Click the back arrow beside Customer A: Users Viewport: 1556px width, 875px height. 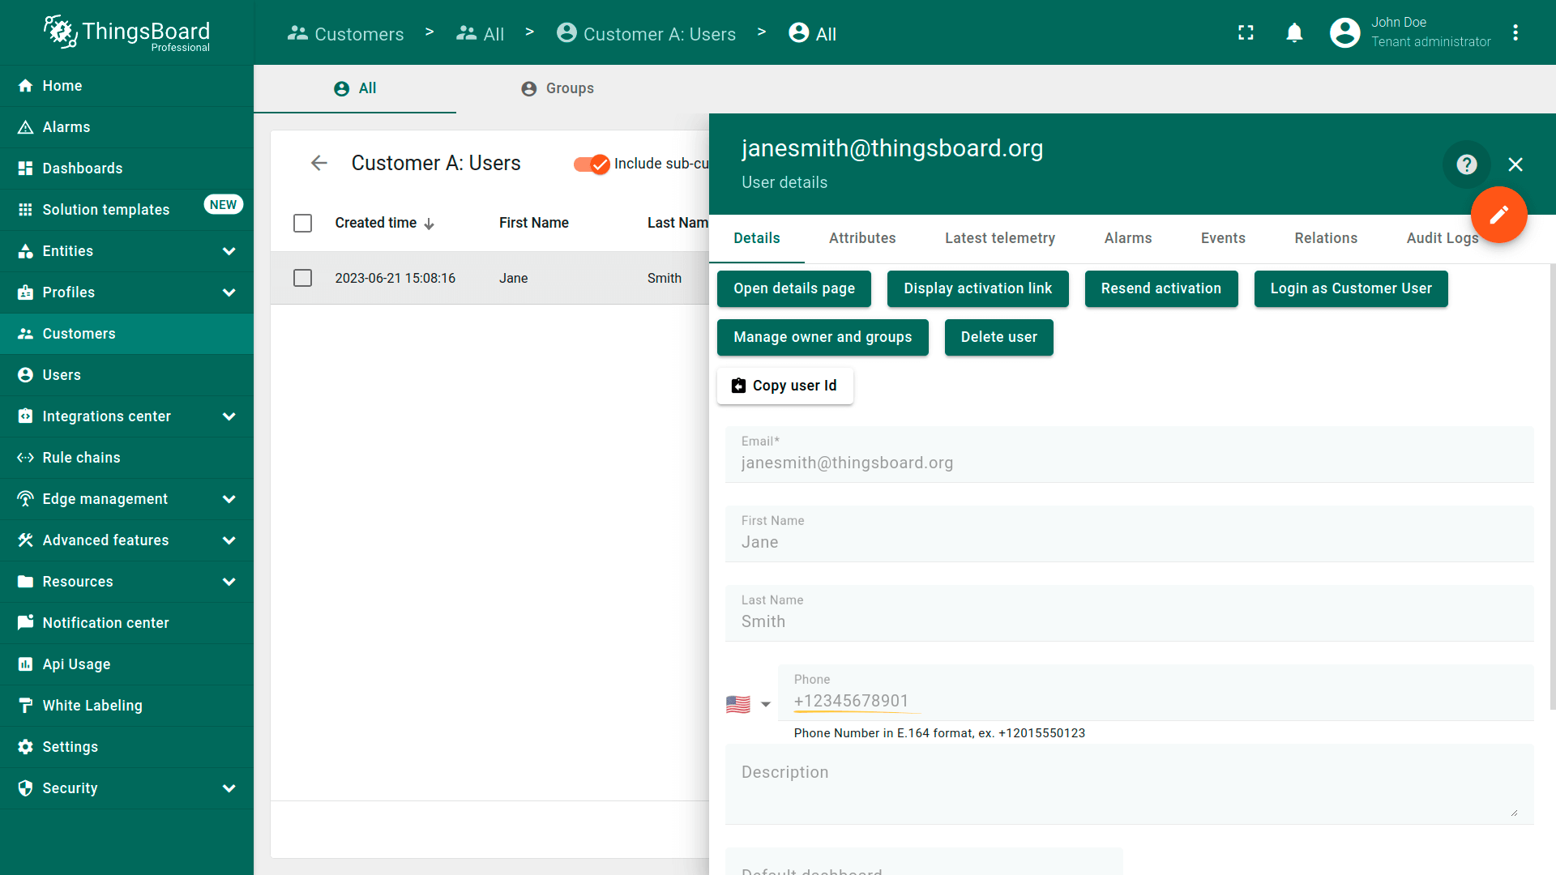click(319, 163)
